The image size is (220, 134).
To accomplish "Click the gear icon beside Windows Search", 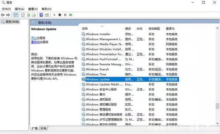I will click(83, 69).
